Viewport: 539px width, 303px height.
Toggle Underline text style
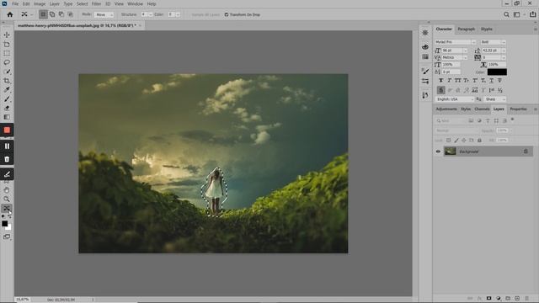pyautogui.click(x=492, y=81)
